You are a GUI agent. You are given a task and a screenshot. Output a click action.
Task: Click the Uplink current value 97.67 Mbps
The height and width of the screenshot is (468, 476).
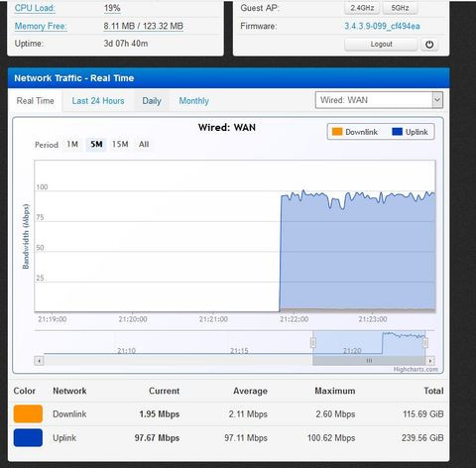click(x=157, y=438)
